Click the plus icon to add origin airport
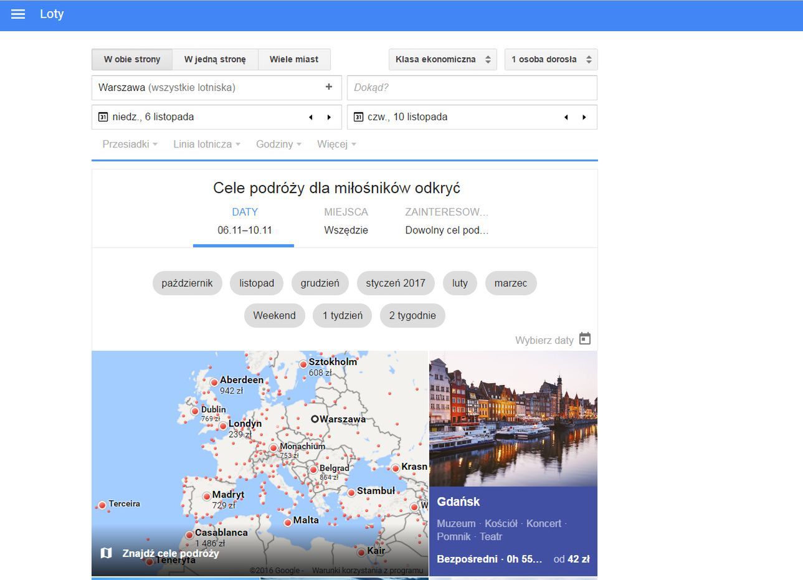 [329, 87]
